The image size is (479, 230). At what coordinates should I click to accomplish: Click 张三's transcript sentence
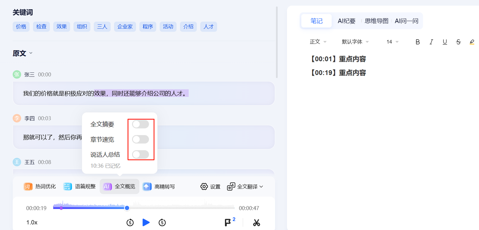coord(105,93)
